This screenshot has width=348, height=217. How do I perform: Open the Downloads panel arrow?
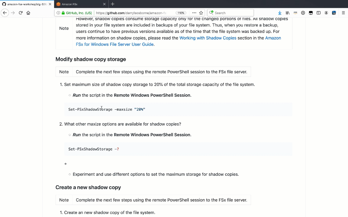point(280,13)
